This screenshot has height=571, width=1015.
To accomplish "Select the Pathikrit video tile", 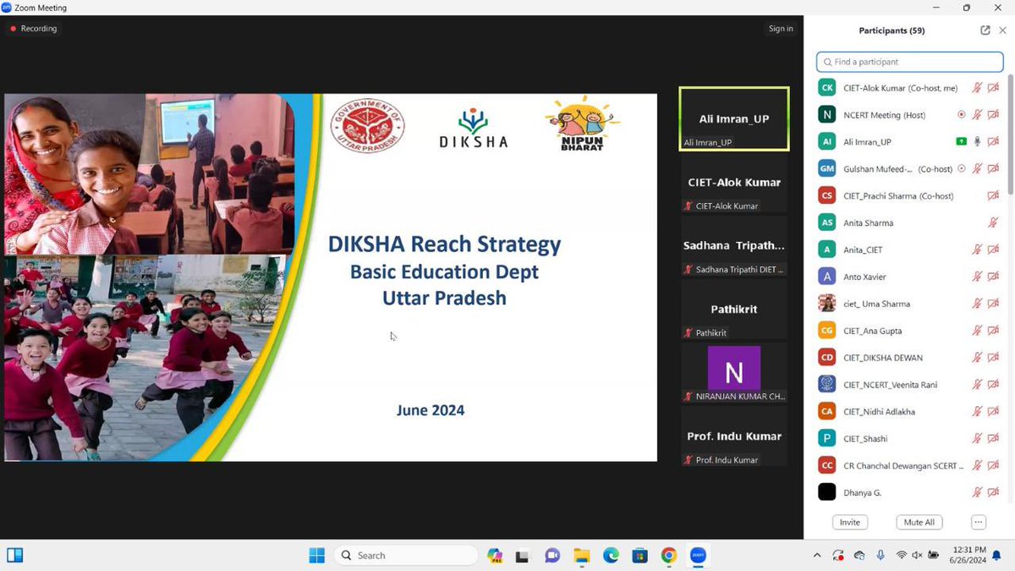I will pos(734,310).
